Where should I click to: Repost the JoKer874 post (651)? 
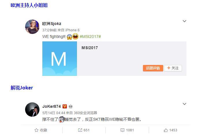[x=84, y=130]
